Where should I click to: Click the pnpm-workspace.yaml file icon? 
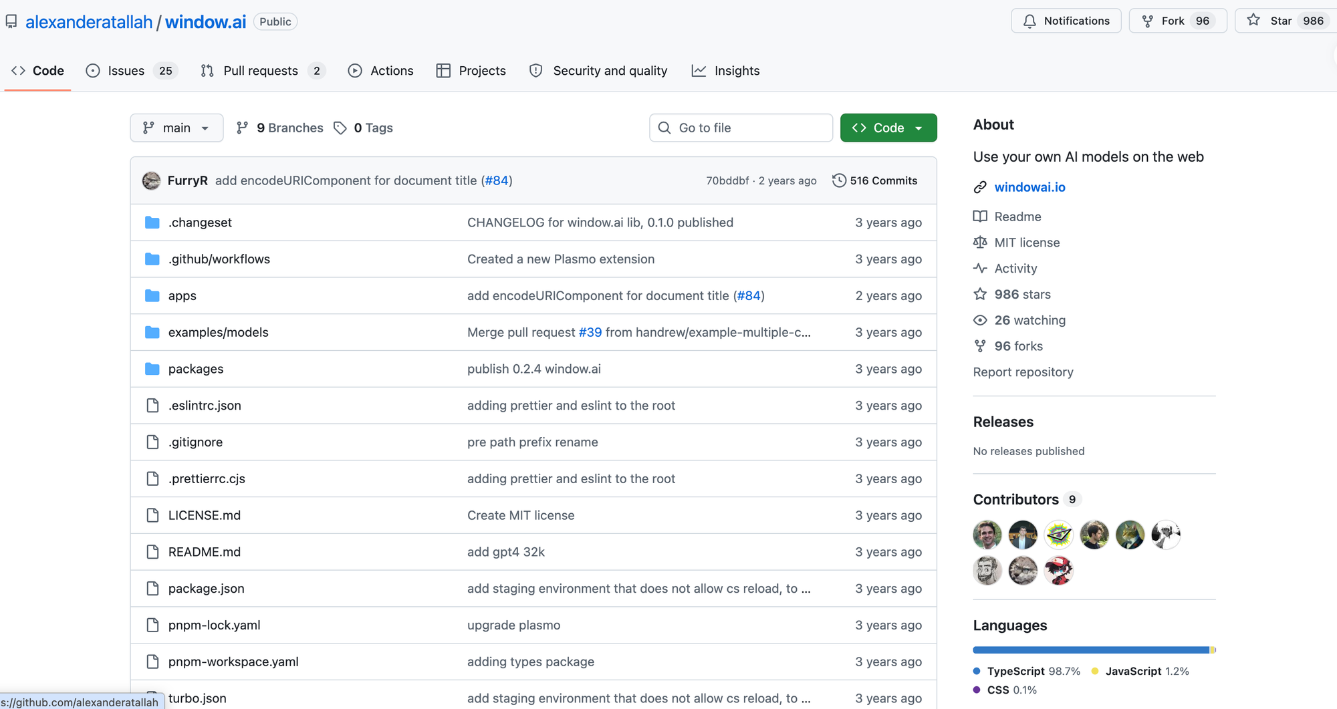(152, 662)
